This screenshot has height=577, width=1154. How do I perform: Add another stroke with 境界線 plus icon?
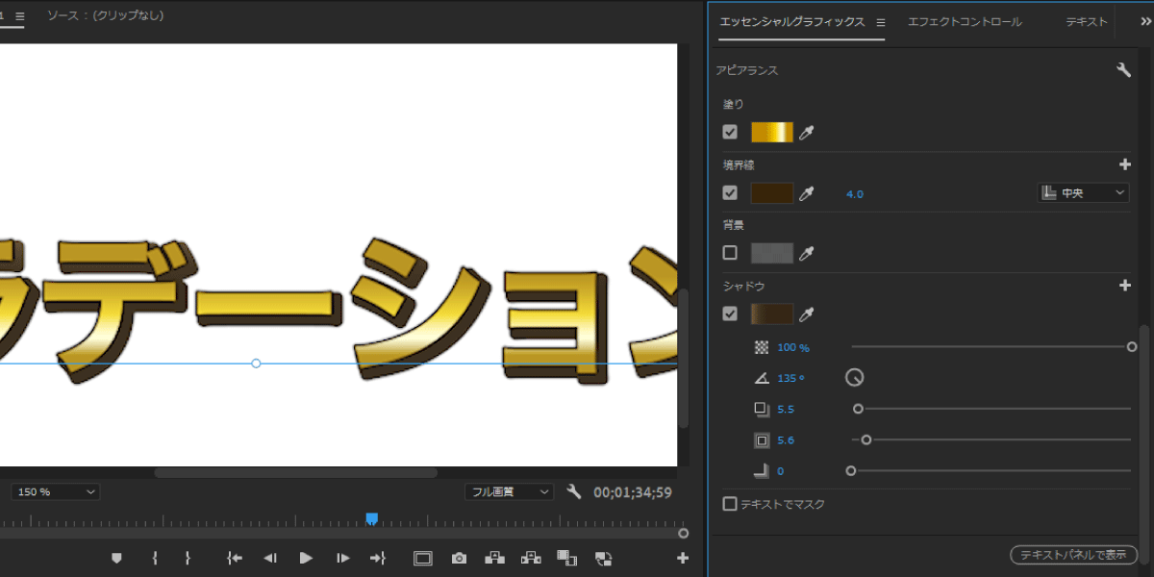(1125, 164)
